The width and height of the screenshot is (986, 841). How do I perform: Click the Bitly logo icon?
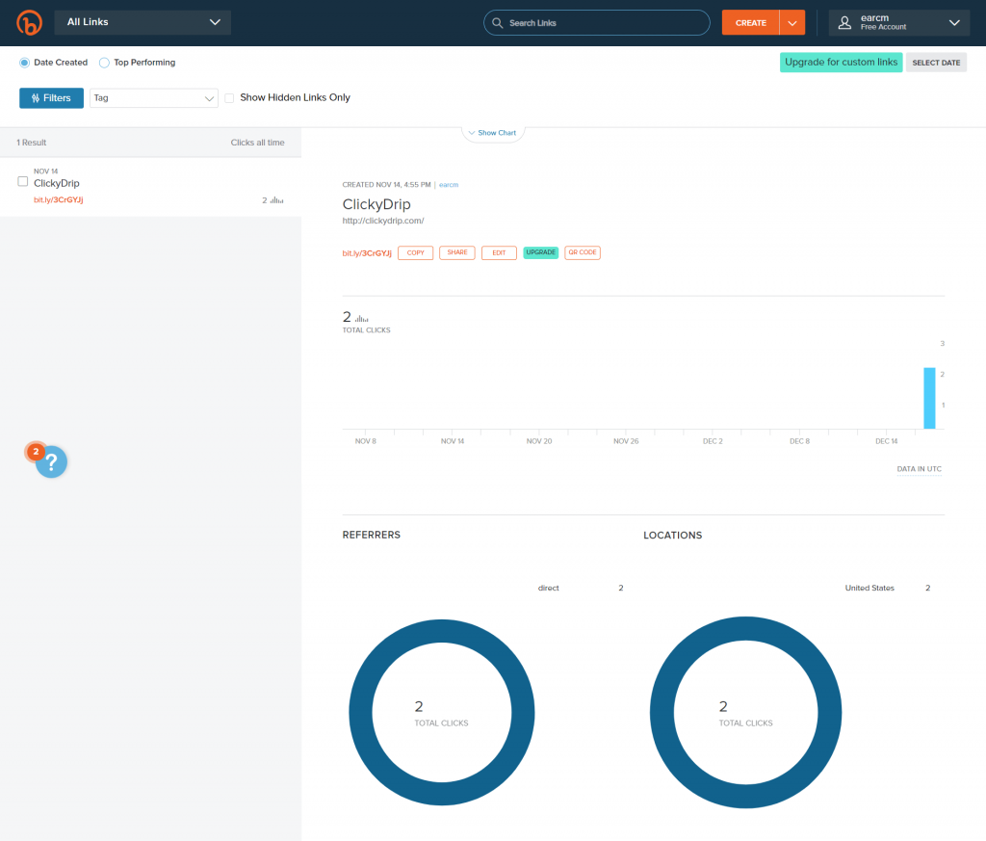click(28, 22)
